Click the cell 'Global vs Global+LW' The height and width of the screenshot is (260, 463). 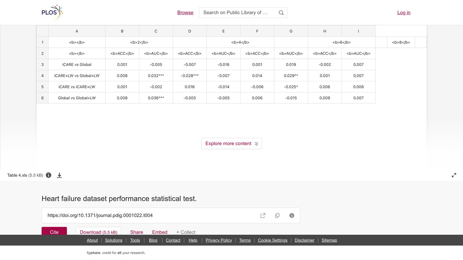(x=77, y=98)
